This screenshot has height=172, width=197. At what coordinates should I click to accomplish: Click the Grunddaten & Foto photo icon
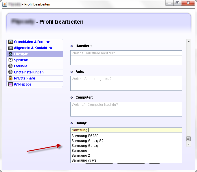(10, 42)
